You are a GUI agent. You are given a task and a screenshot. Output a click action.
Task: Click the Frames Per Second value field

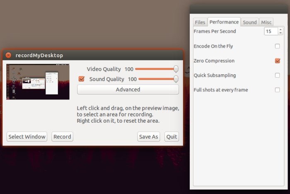click(x=271, y=31)
